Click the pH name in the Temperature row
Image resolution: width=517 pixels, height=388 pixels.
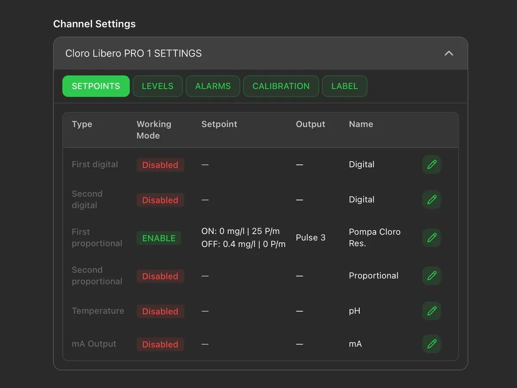point(355,311)
